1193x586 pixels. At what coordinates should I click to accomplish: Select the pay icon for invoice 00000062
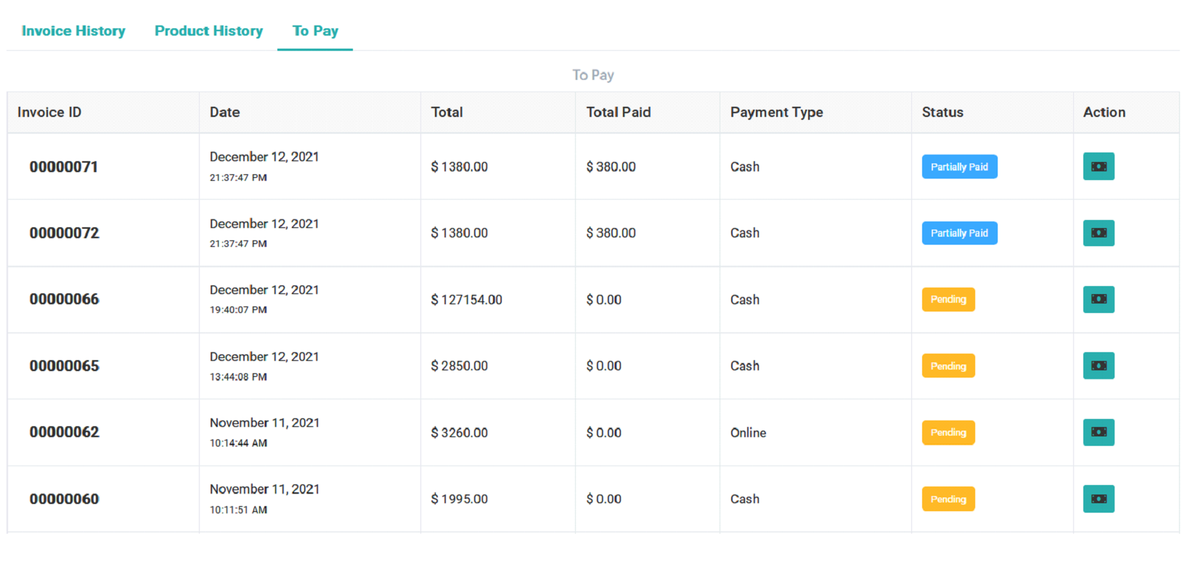pyautogui.click(x=1098, y=432)
